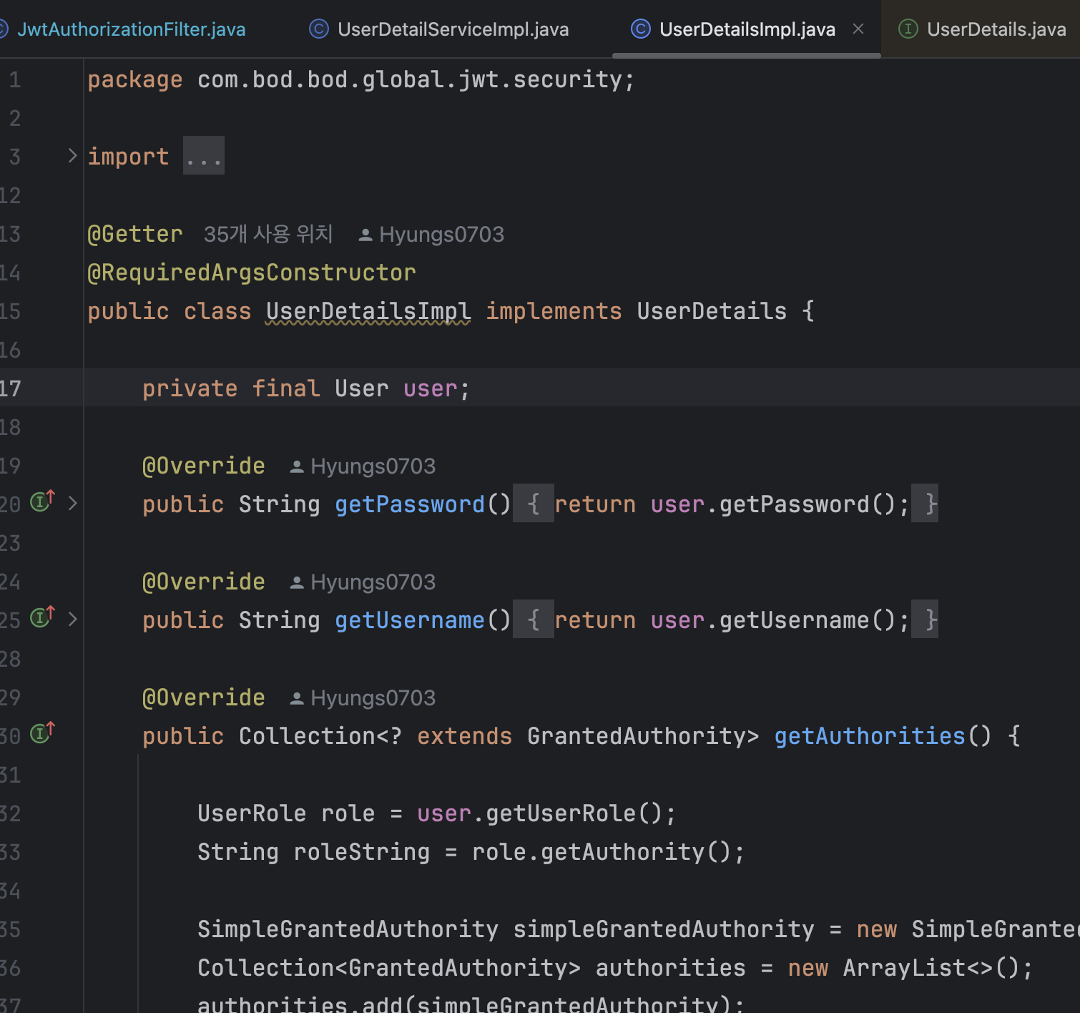Screen dimensions: 1080x1013
Task: Click class icon on UserDetailsImpl.java tab
Action: (x=640, y=29)
